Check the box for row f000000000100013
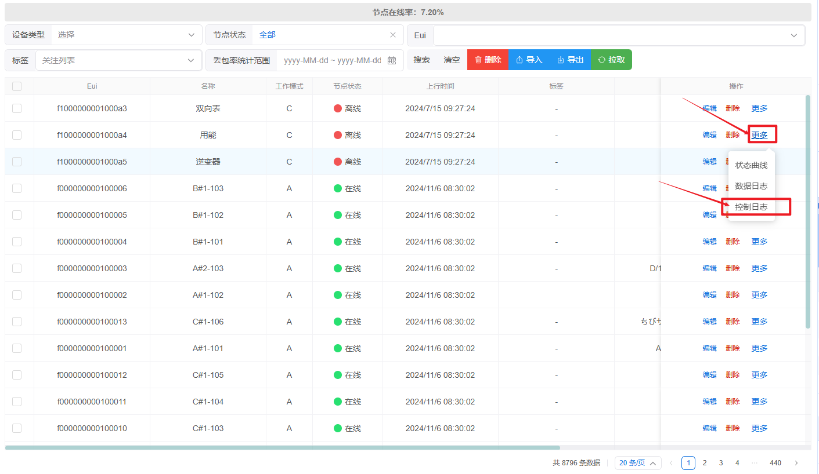This screenshot has width=819, height=474. tap(17, 322)
